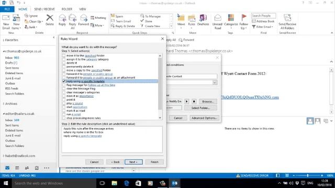Expand the Favorites folder group

click(4, 40)
